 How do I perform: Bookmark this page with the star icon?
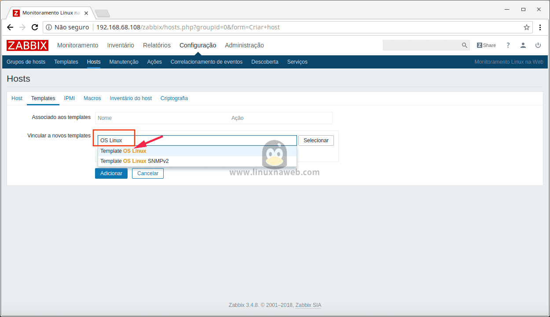tap(527, 27)
